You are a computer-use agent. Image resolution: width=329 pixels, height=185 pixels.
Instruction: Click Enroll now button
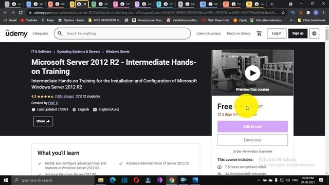pyautogui.click(x=252, y=140)
